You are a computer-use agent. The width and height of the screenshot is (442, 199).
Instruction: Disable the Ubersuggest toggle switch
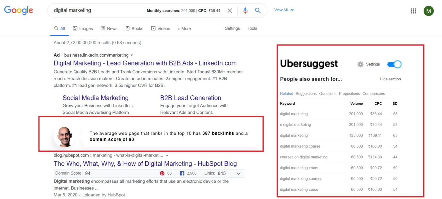394,64
